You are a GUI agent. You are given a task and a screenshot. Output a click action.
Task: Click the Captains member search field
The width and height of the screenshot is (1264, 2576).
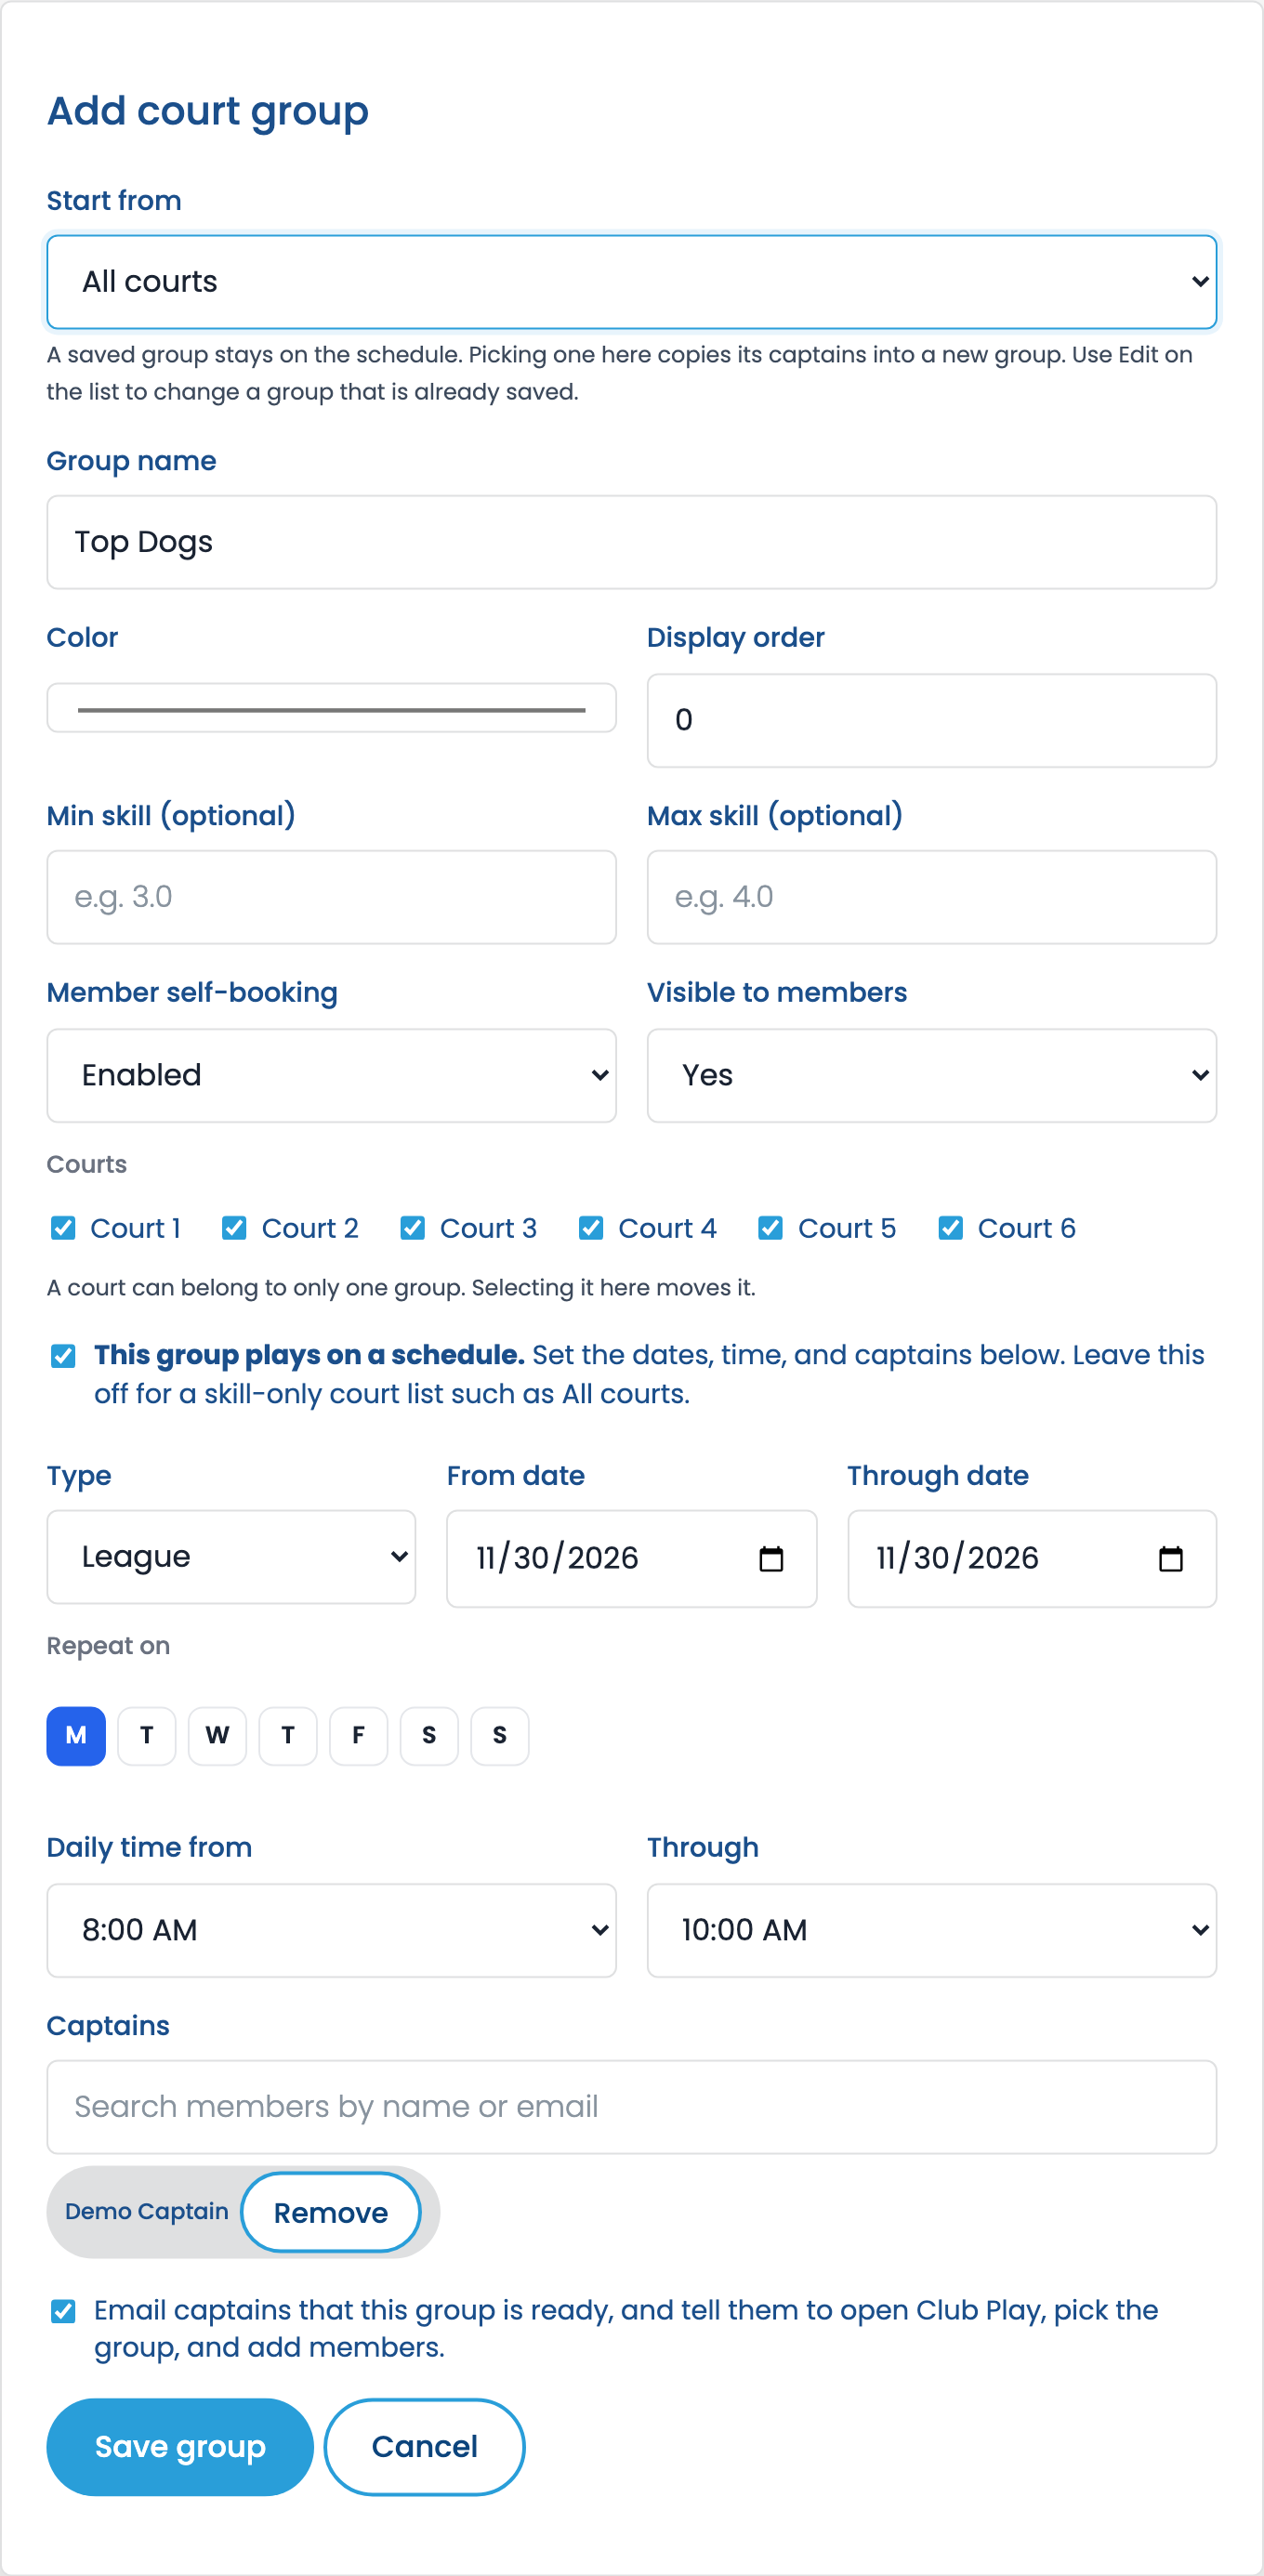point(632,2107)
